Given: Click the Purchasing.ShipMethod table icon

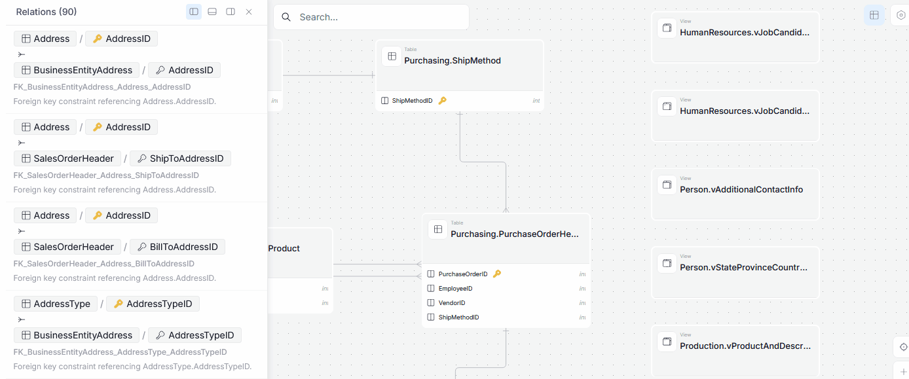Looking at the screenshot, I should 392,56.
